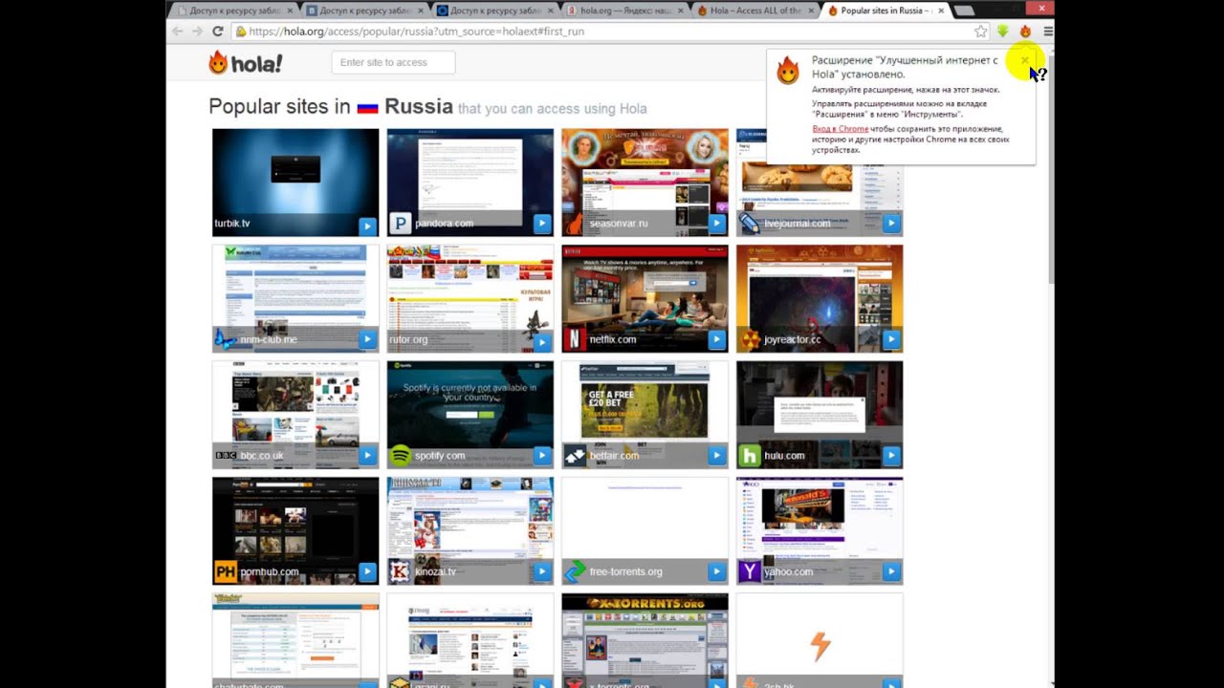The width and height of the screenshot is (1224, 688).
Task: Click the 'Popular sites in Russia' heading
Action: point(331,107)
